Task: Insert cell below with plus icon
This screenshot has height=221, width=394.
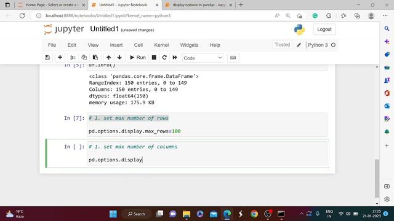Action: (x=60, y=57)
